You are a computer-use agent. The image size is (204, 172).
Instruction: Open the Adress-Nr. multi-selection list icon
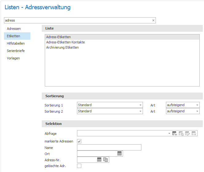[106, 160]
